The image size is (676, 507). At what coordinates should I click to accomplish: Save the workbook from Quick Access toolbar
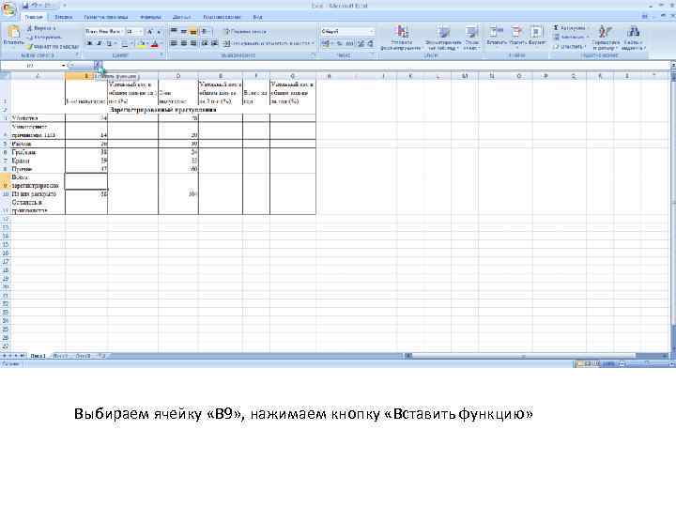click(25, 6)
